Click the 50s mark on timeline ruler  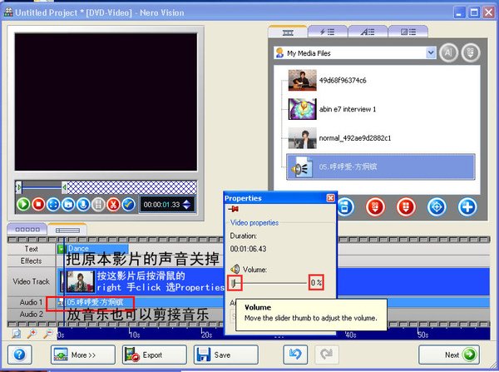(x=422, y=335)
